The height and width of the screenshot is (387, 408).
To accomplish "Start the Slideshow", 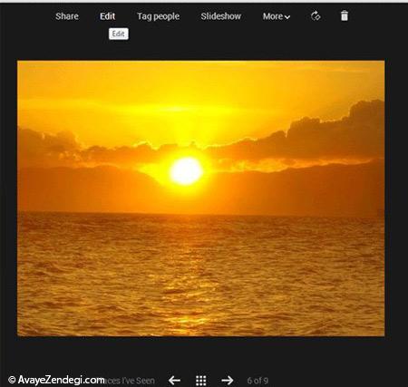I will pyautogui.click(x=221, y=16).
